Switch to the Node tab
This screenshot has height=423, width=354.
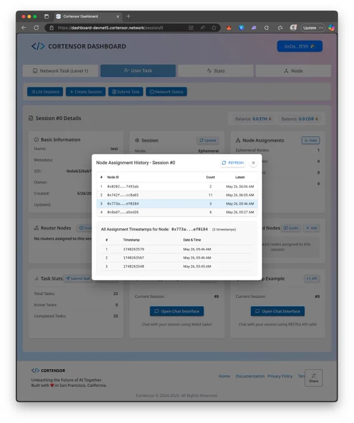293,71
